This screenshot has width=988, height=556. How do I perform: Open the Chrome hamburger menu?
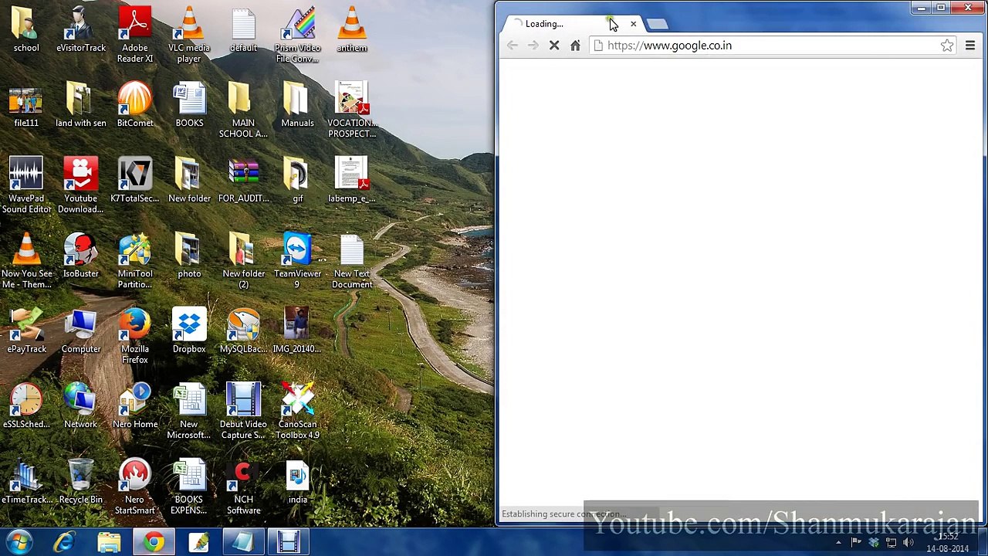970,46
